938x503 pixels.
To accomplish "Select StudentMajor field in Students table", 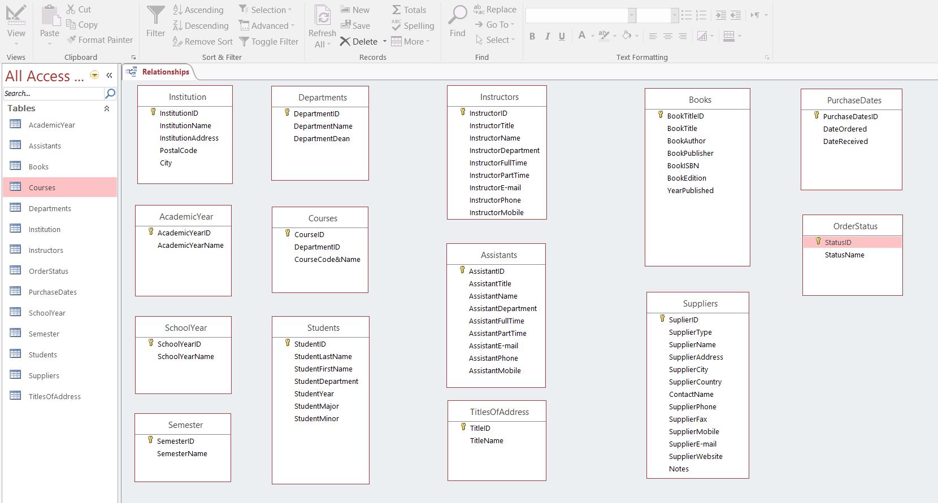I will point(316,406).
